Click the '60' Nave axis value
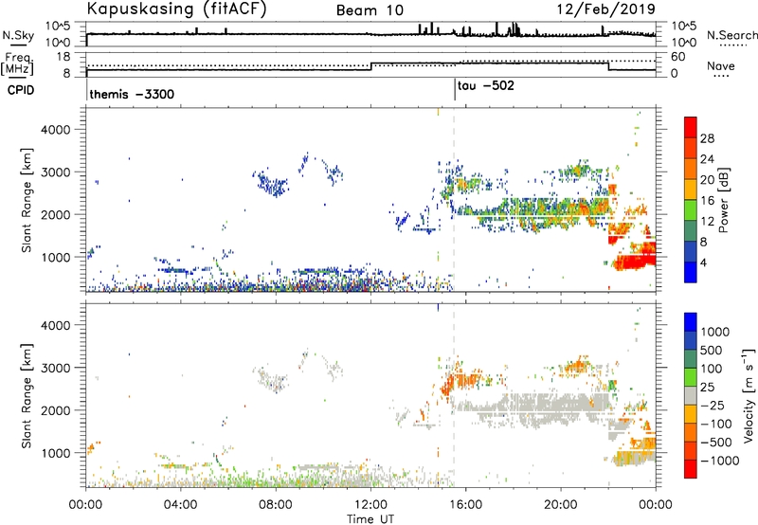The height and width of the screenshot is (525, 758). (678, 57)
